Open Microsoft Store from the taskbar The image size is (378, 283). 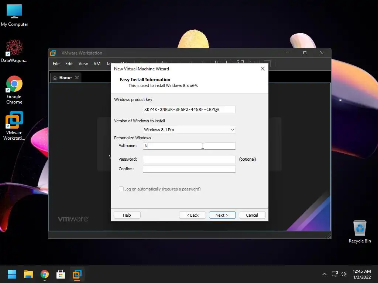click(x=61, y=274)
